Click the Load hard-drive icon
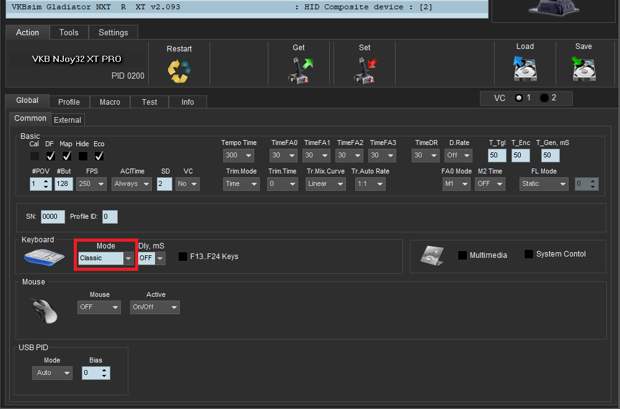The image size is (620, 409). 525,69
